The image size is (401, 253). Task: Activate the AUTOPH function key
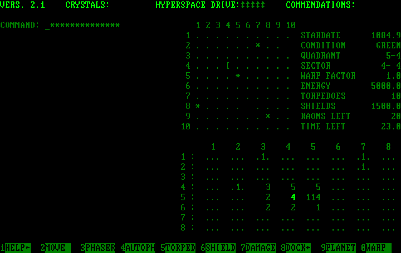tap(140, 247)
